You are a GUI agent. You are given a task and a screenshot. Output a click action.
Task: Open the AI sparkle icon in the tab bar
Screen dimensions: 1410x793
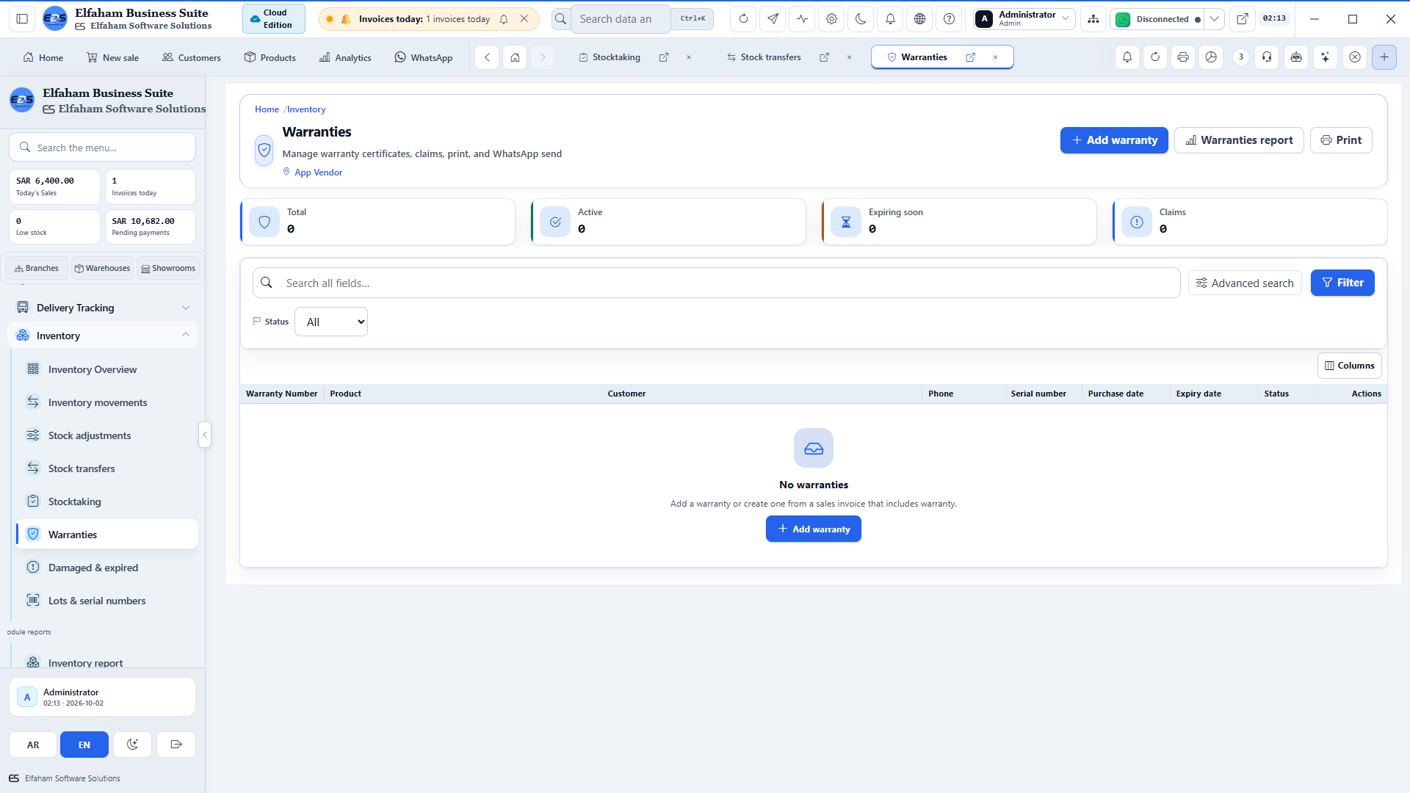pyautogui.click(x=1326, y=57)
